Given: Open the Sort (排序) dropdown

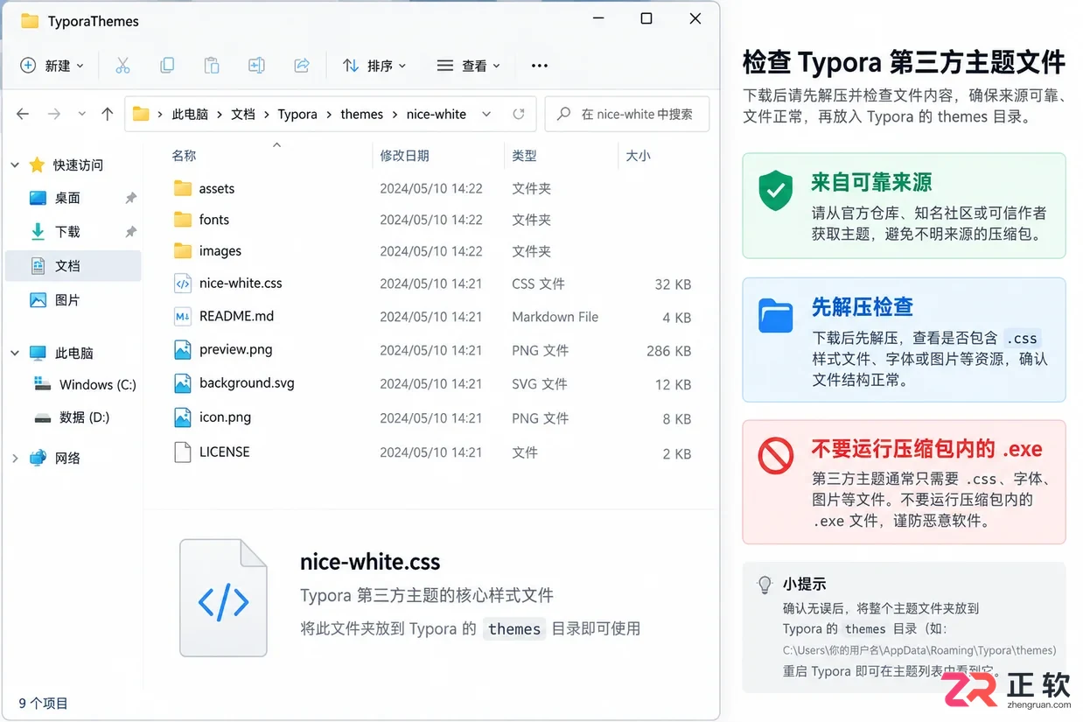Looking at the screenshot, I should [374, 66].
